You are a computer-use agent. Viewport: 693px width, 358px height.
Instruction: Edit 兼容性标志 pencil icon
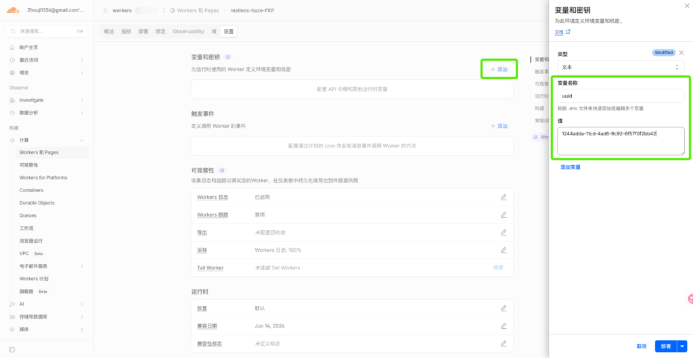click(504, 343)
